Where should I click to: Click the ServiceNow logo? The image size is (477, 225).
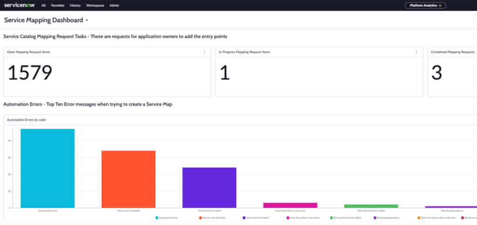(x=19, y=6)
